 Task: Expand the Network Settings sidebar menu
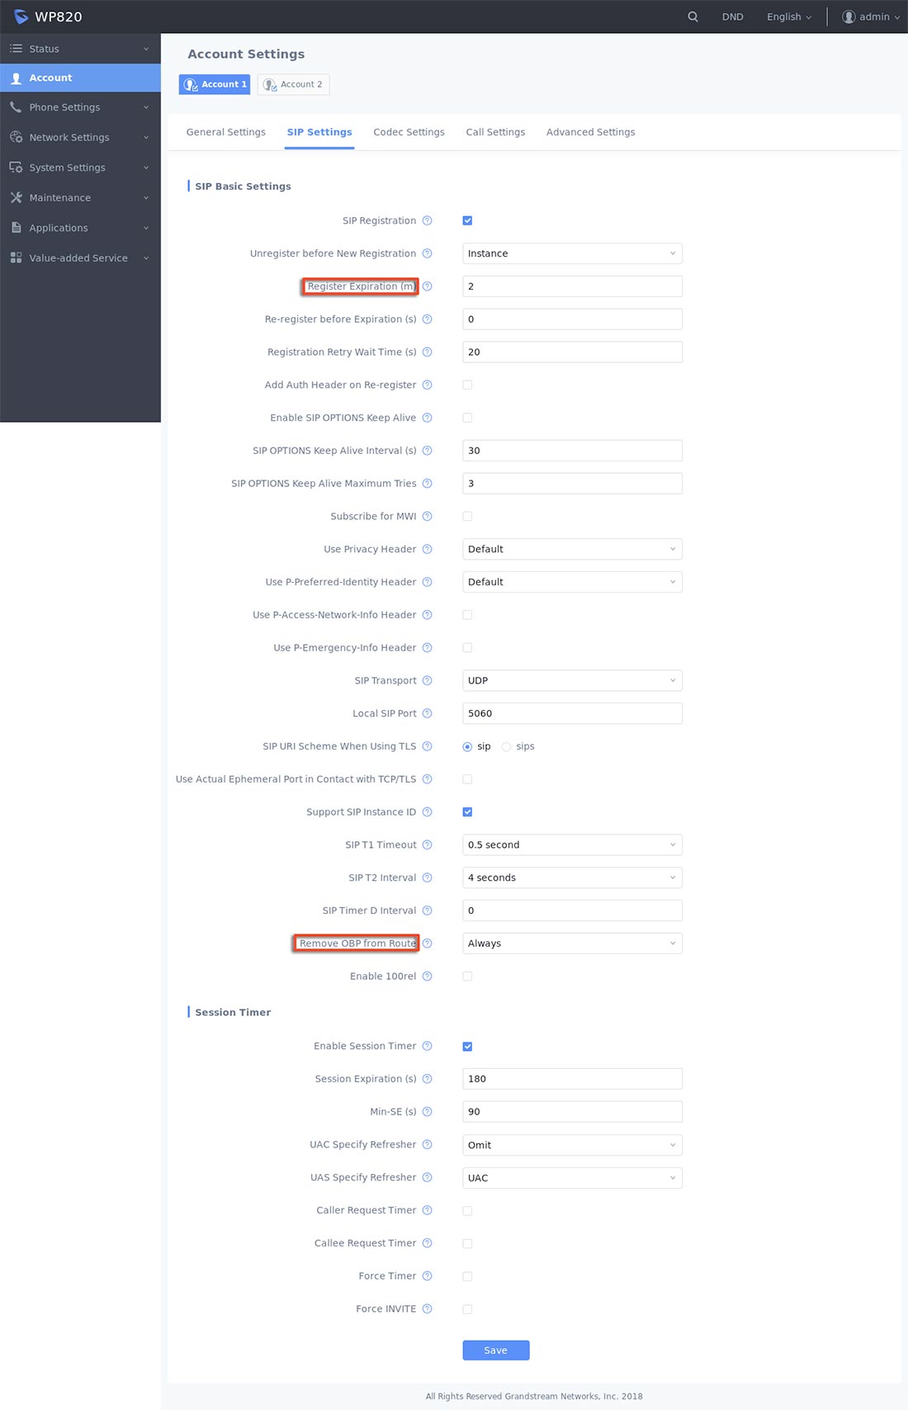pos(80,137)
